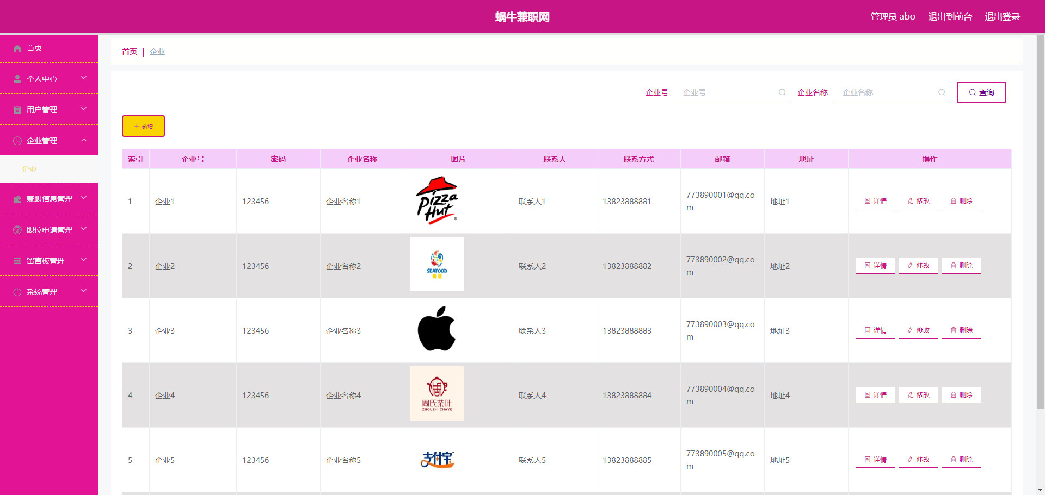The image size is (1045, 495).
Task: Expand the 个人中心 menu chevron
Action: 84,78
